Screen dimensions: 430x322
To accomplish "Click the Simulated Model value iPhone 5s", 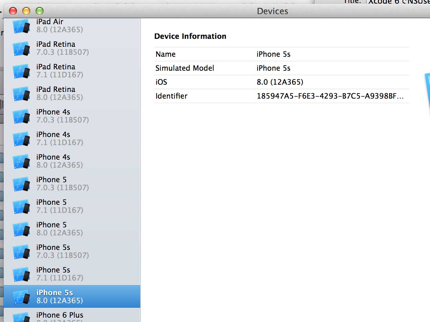I will [x=273, y=68].
